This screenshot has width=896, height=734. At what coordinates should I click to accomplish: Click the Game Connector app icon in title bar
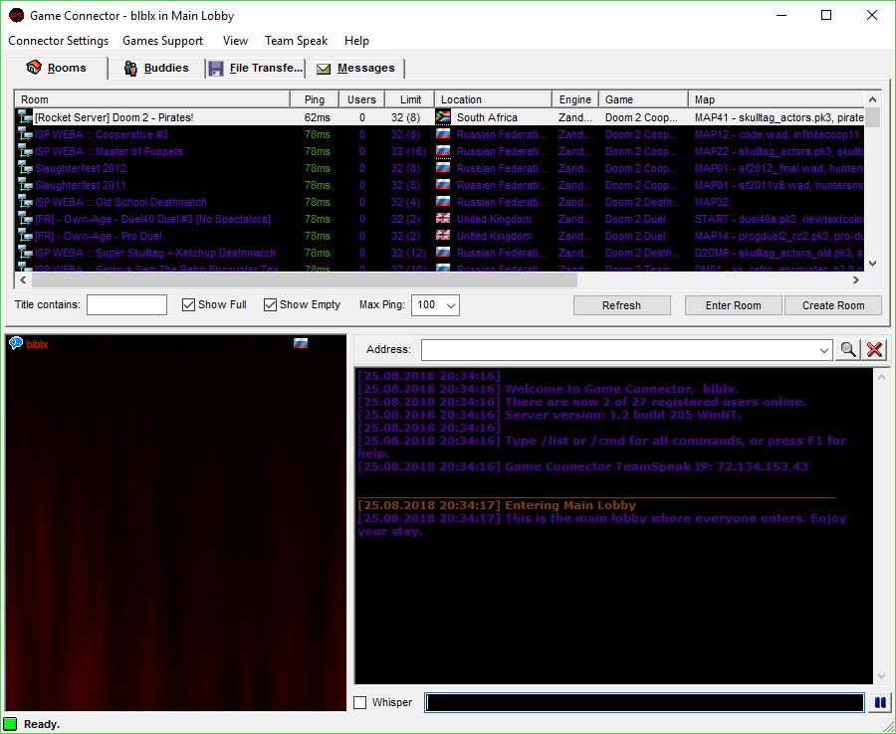point(16,15)
